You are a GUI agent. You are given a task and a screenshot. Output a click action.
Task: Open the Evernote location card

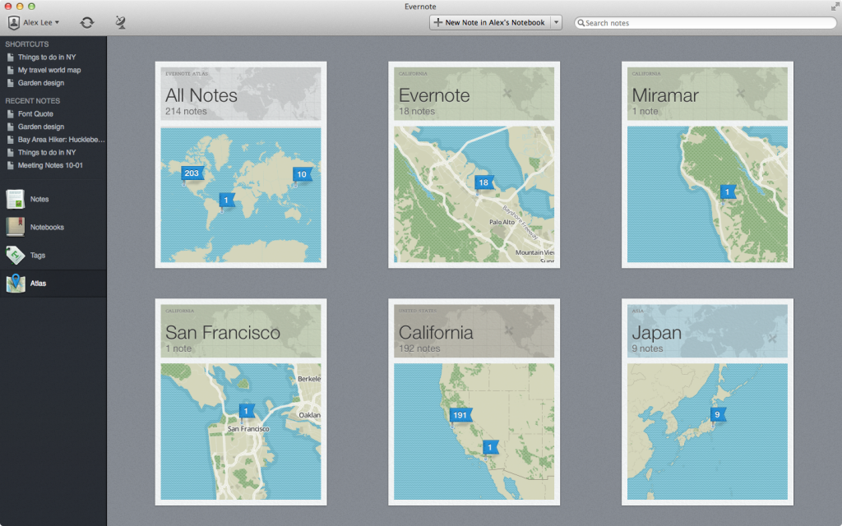[x=474, y=164]
